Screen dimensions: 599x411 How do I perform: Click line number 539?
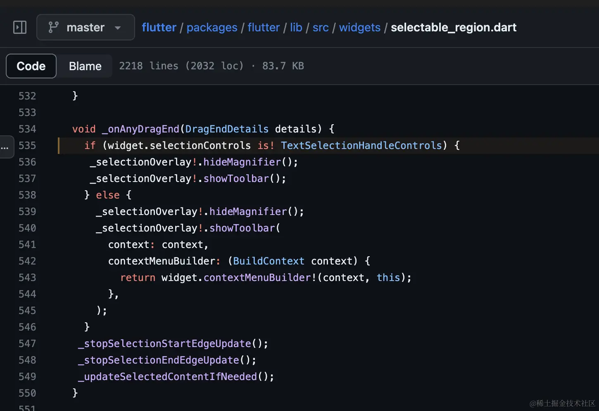point(27,211)
